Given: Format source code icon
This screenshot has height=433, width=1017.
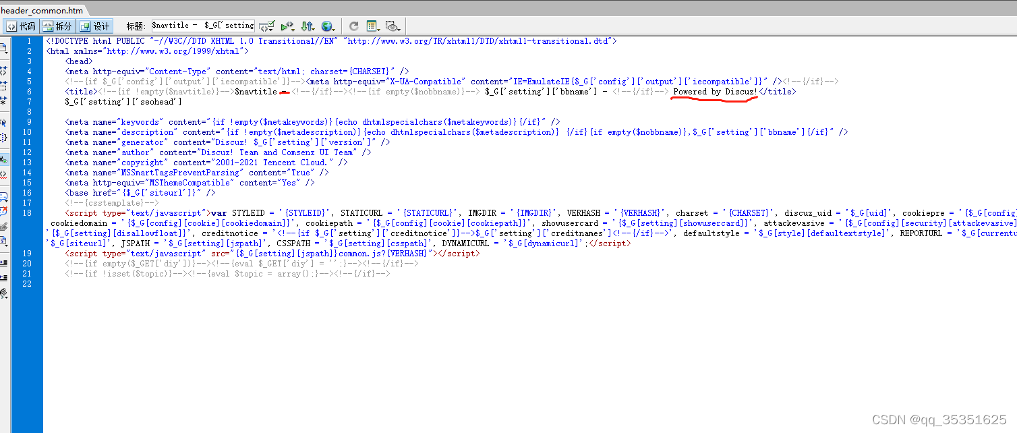Looking at the screenshot, I should tap(3, 293).
